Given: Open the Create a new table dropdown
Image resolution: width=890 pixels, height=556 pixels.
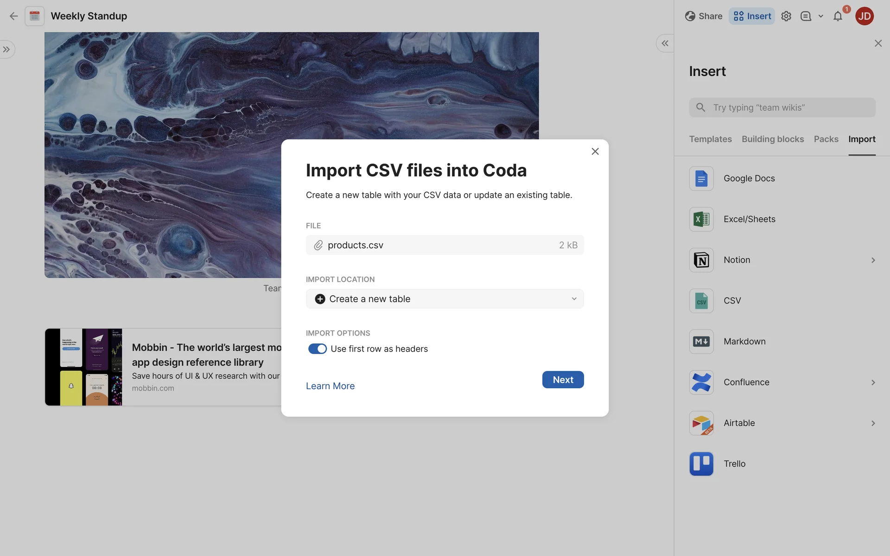Looking at the screenshot, I should (x=445, y=299).
